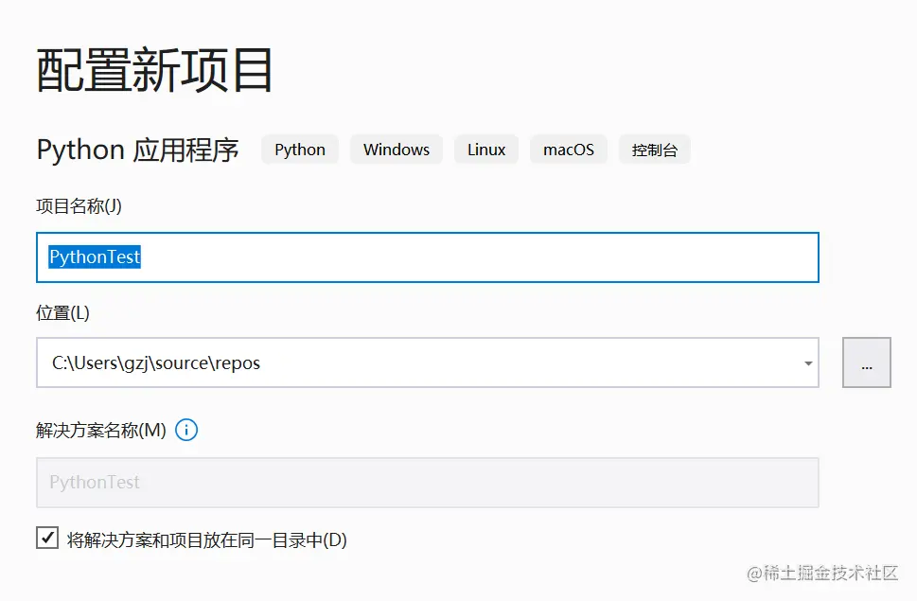Uncheck 将解决方案和项目放在同一目录中 checkbox
Viewport: 917px width, 601px height.
click(x=47, y=538)
